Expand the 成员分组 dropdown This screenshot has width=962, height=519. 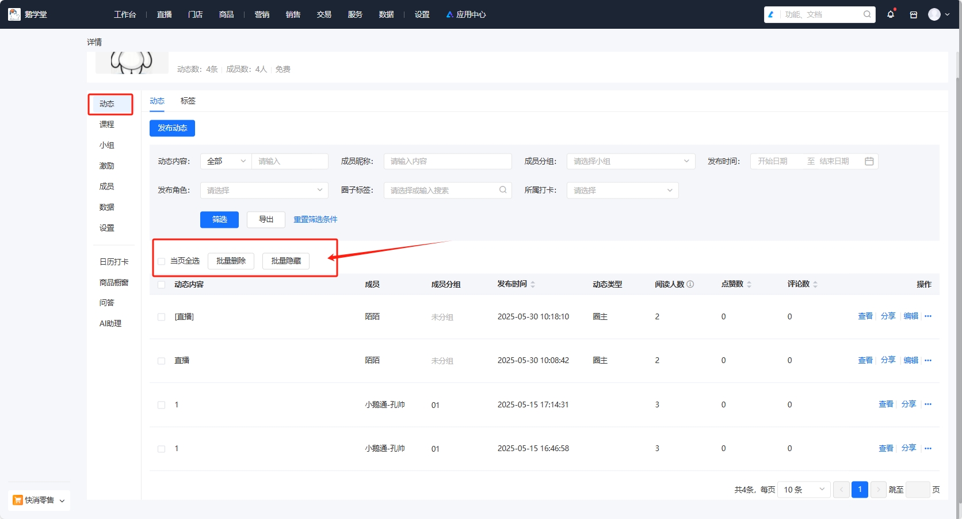click(x=631, y=162)
